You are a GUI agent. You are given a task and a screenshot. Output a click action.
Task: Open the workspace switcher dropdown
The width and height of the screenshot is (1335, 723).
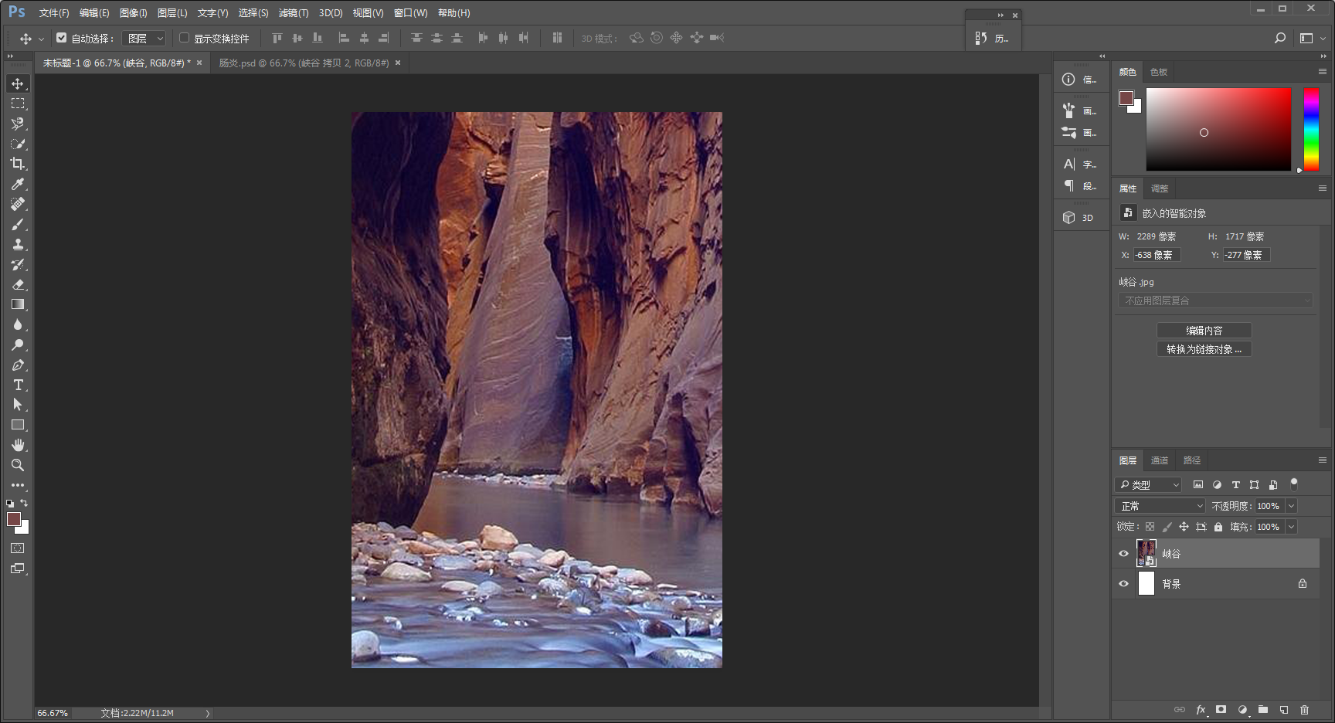point(1312,38)
